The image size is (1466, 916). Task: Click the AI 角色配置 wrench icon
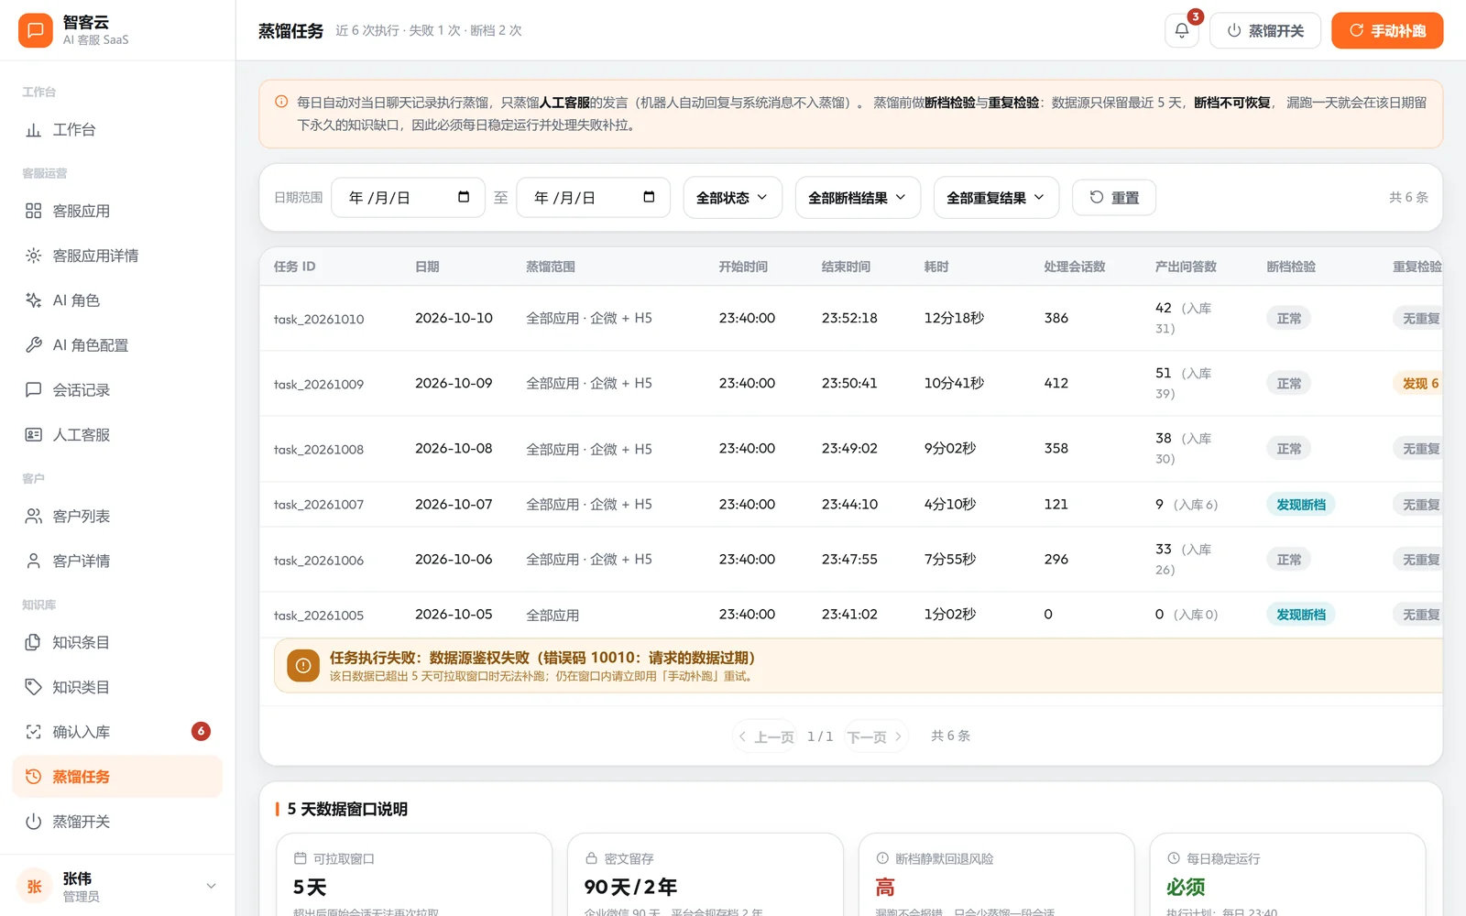(34, 345)
